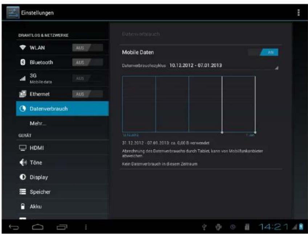
Task: Click the "Mobile Daten" label
Action: click(138, 52)
